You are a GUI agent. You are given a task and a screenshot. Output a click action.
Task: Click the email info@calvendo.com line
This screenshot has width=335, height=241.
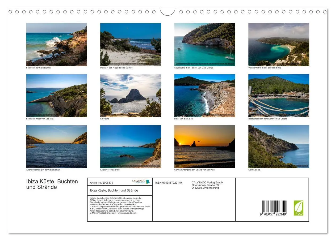[x=113, y=213]
